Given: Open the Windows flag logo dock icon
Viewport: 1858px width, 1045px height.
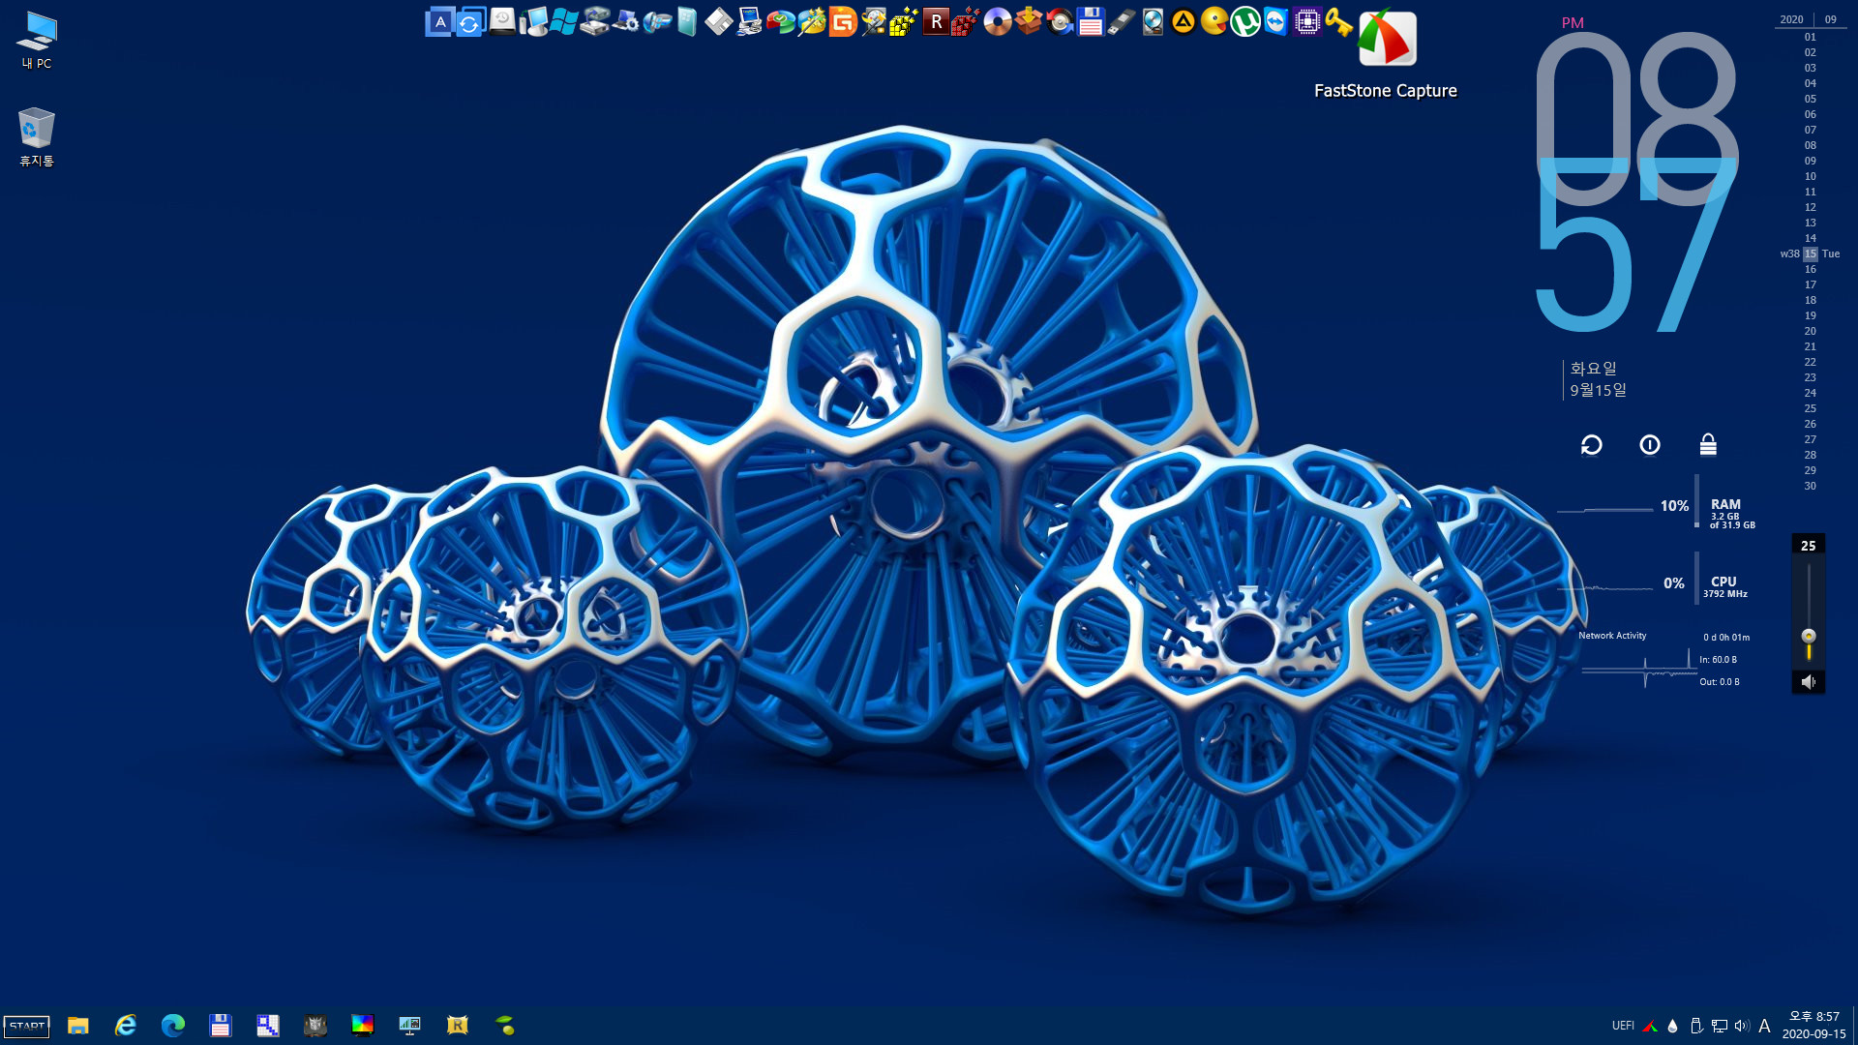Looking at the screenshot, I should click(x=563, y=21).
